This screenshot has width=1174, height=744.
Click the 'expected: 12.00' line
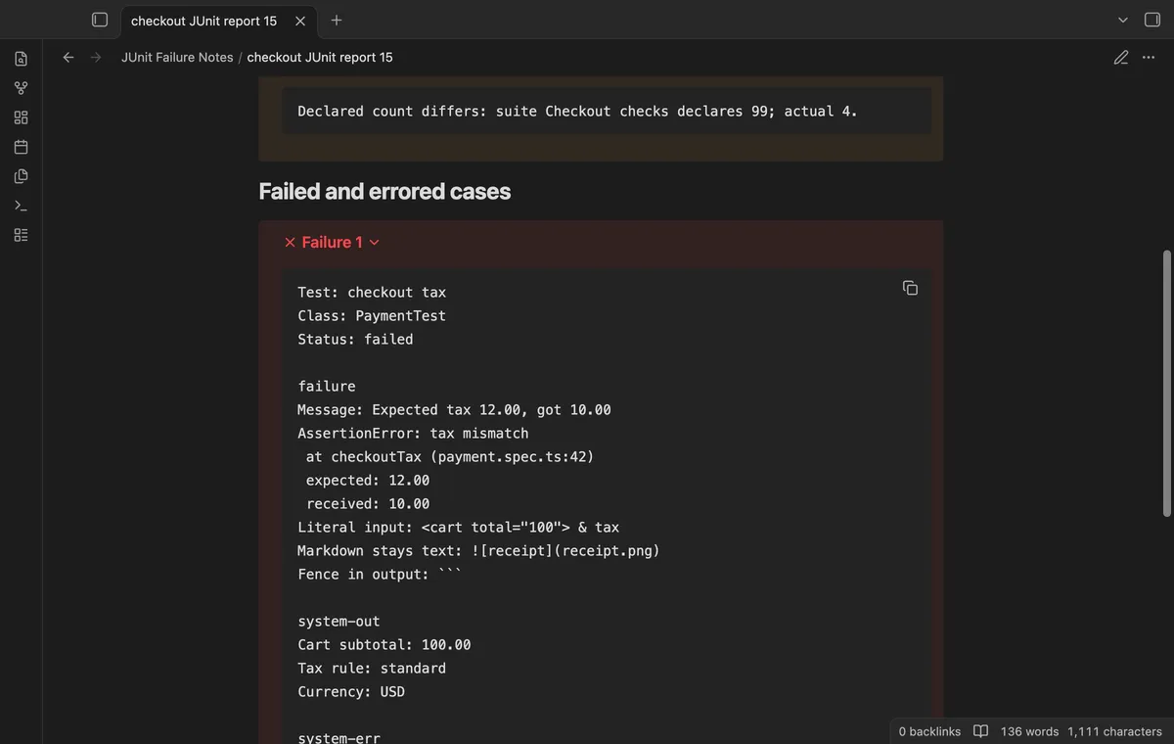tap(368, 481)
